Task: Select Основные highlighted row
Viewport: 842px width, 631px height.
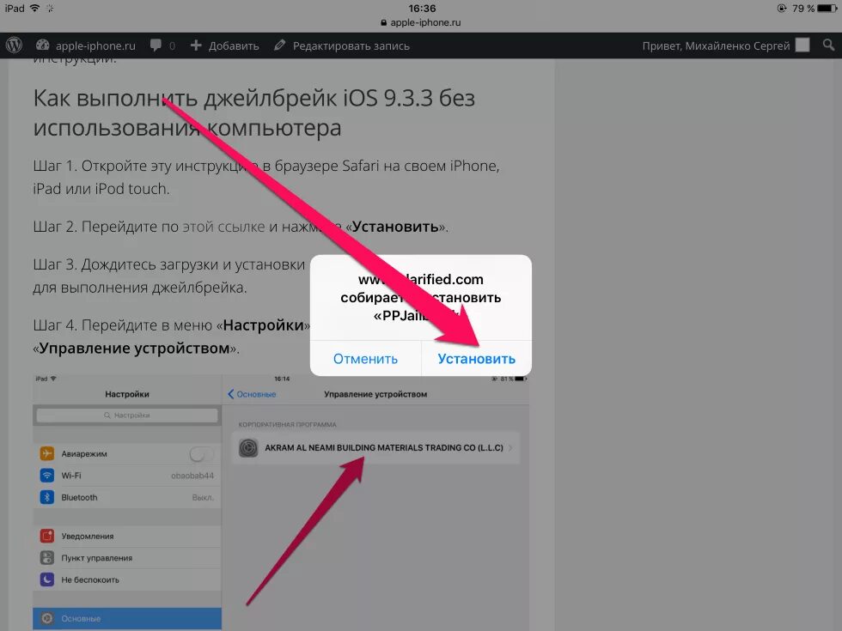Action: pyautogui.click(x=127, y=619)
